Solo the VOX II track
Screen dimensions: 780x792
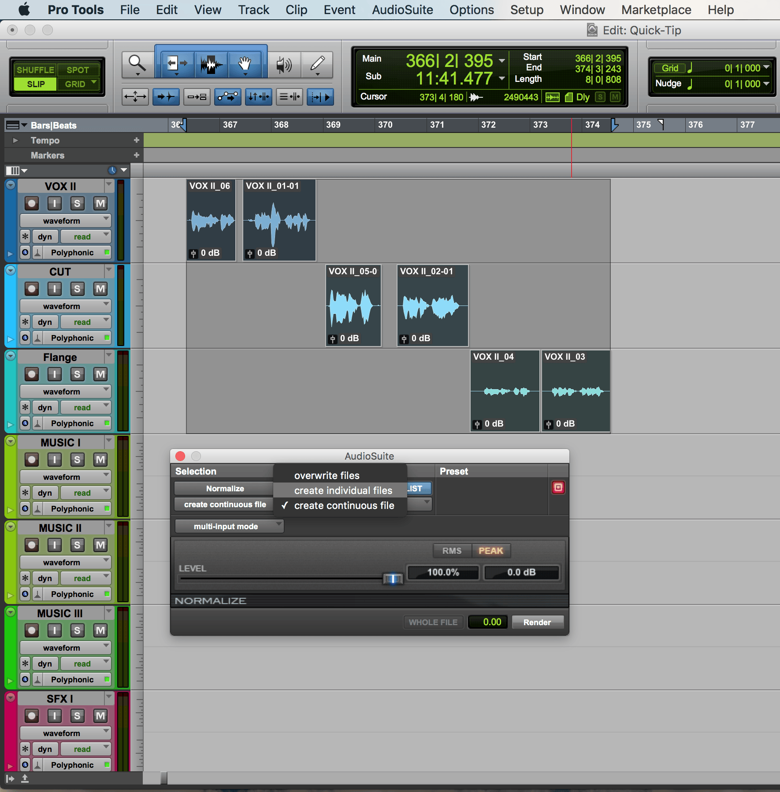pos(77,203)
